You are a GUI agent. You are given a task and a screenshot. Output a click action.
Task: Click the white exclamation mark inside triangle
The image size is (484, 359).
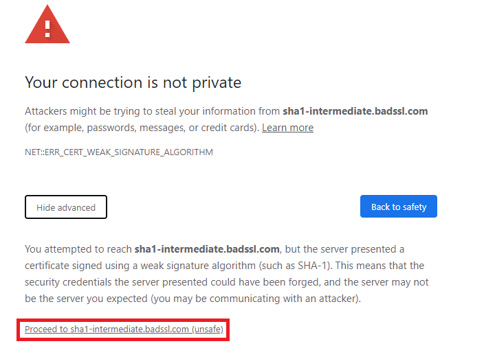[47, 29]
